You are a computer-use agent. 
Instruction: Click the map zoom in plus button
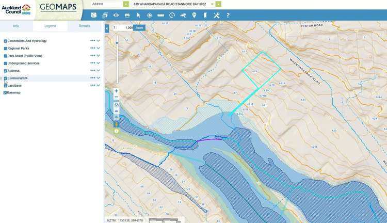(x=117, y=91)
